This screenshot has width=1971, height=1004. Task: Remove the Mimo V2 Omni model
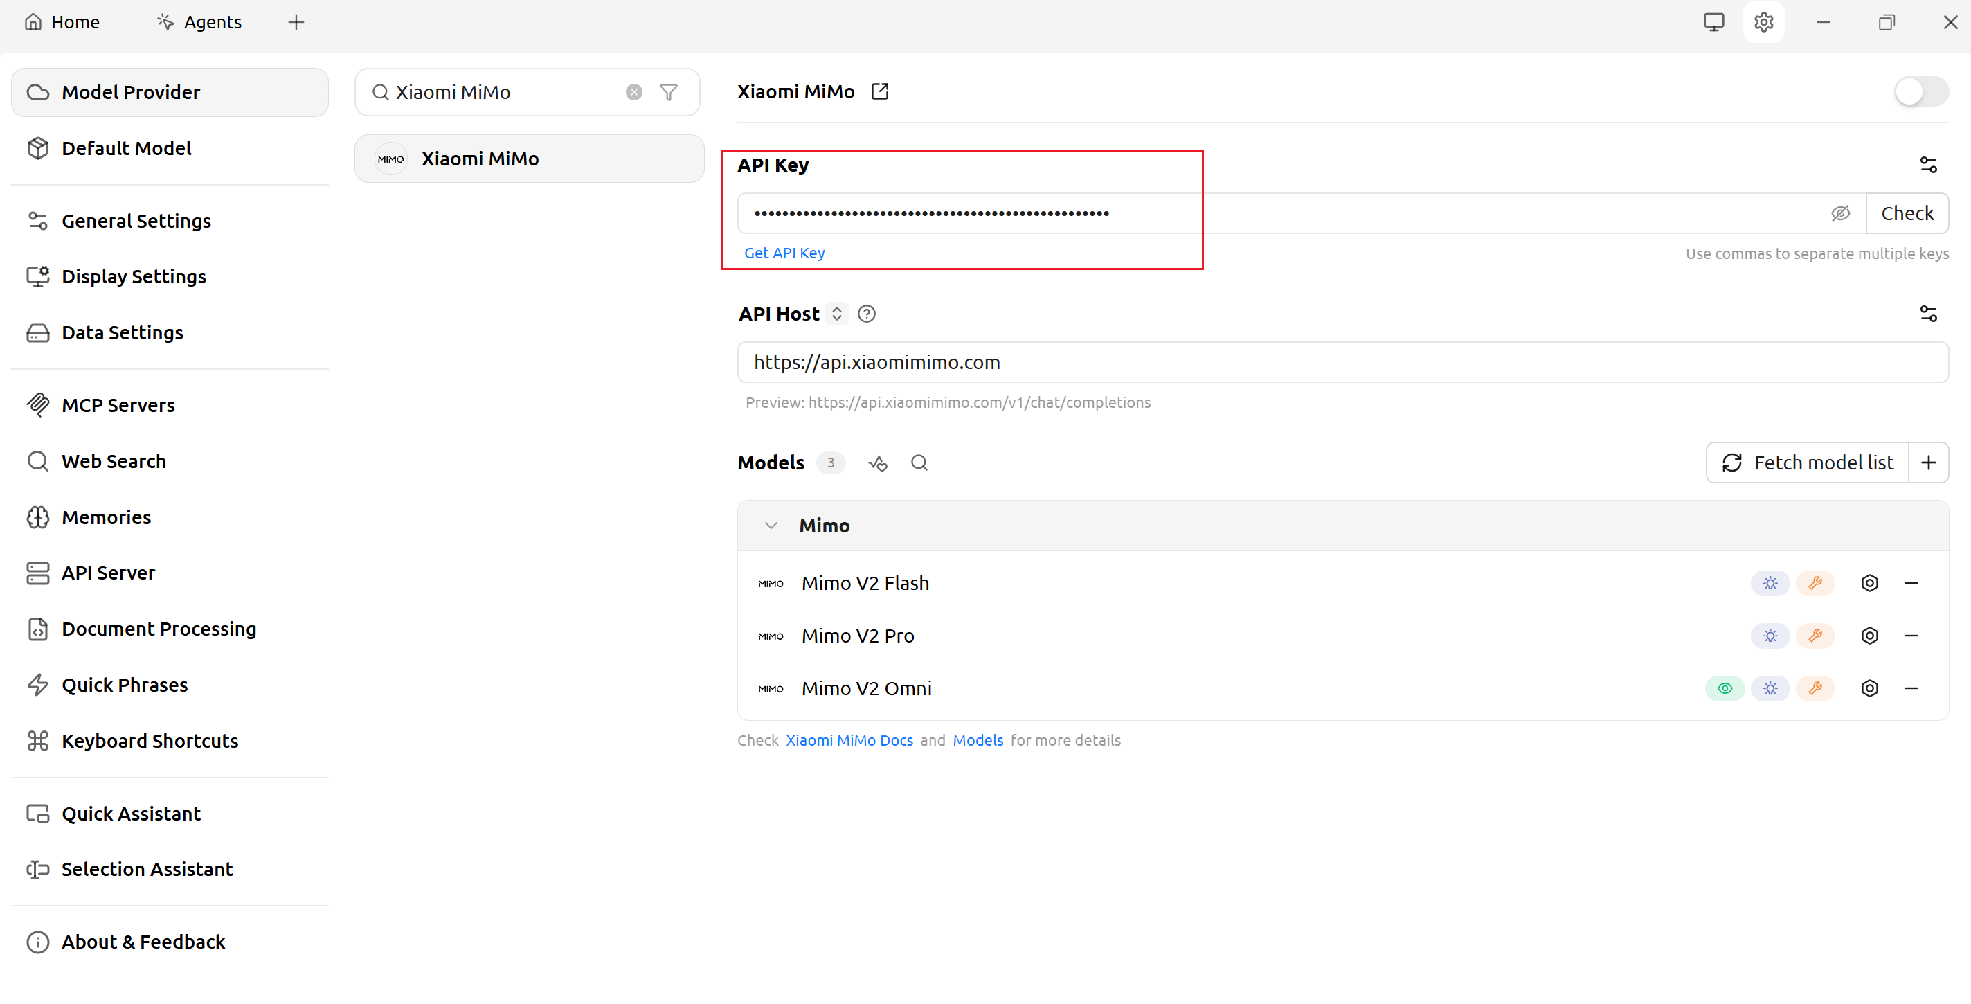[x=1911, y=689]
